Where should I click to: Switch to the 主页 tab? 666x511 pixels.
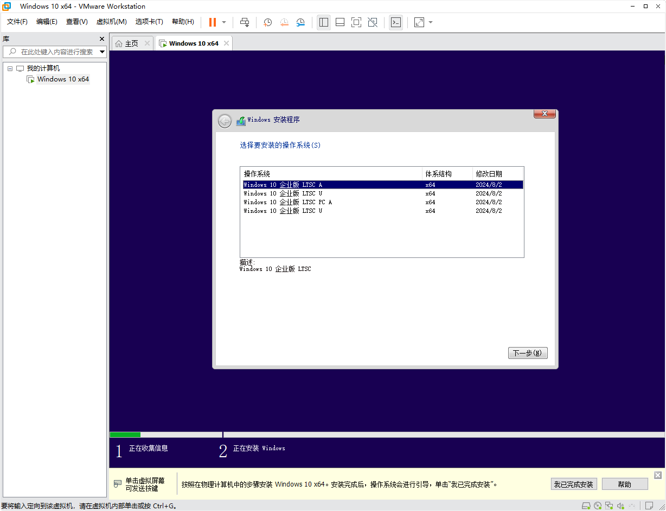[131, 43]
